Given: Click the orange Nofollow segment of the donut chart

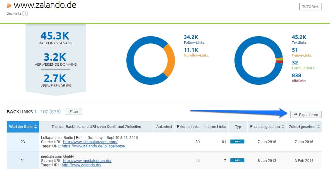Looking at the screenshot, I should [x=171, y=60].
